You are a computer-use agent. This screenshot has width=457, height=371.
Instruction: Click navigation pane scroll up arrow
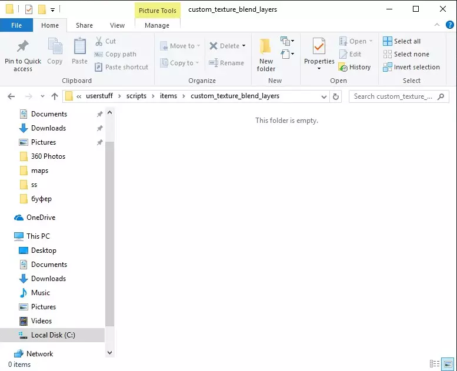[x=109, y=112]
